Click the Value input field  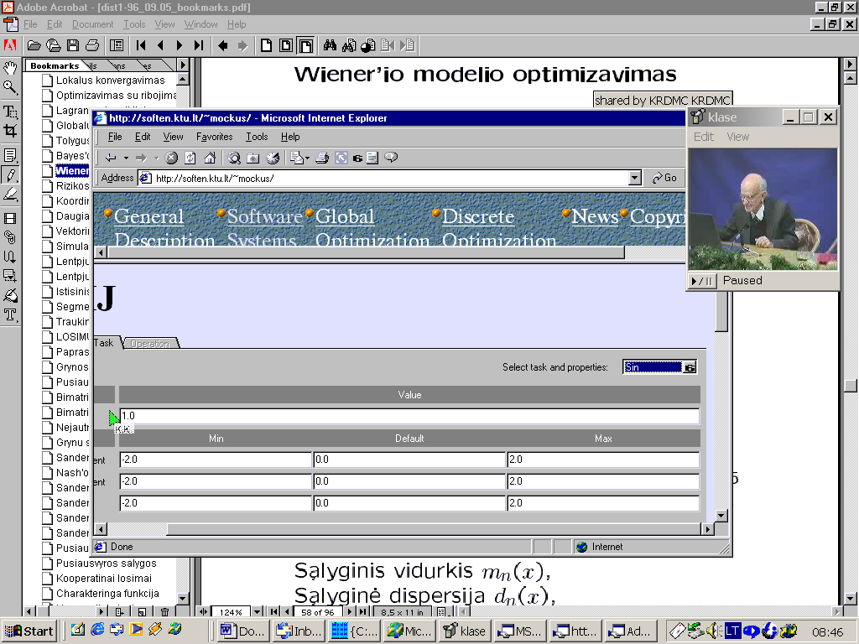(409, 416)
